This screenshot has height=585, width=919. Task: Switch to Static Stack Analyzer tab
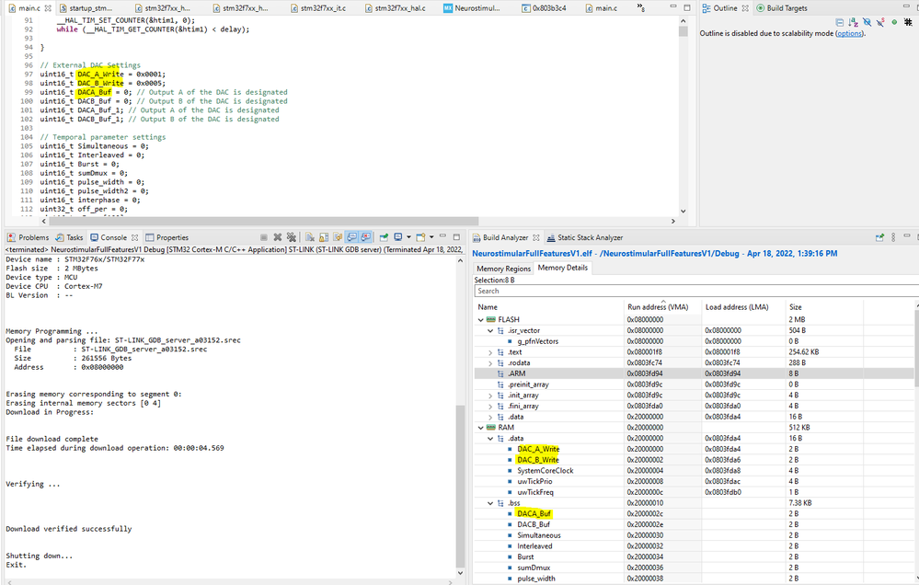click(585, 237)
